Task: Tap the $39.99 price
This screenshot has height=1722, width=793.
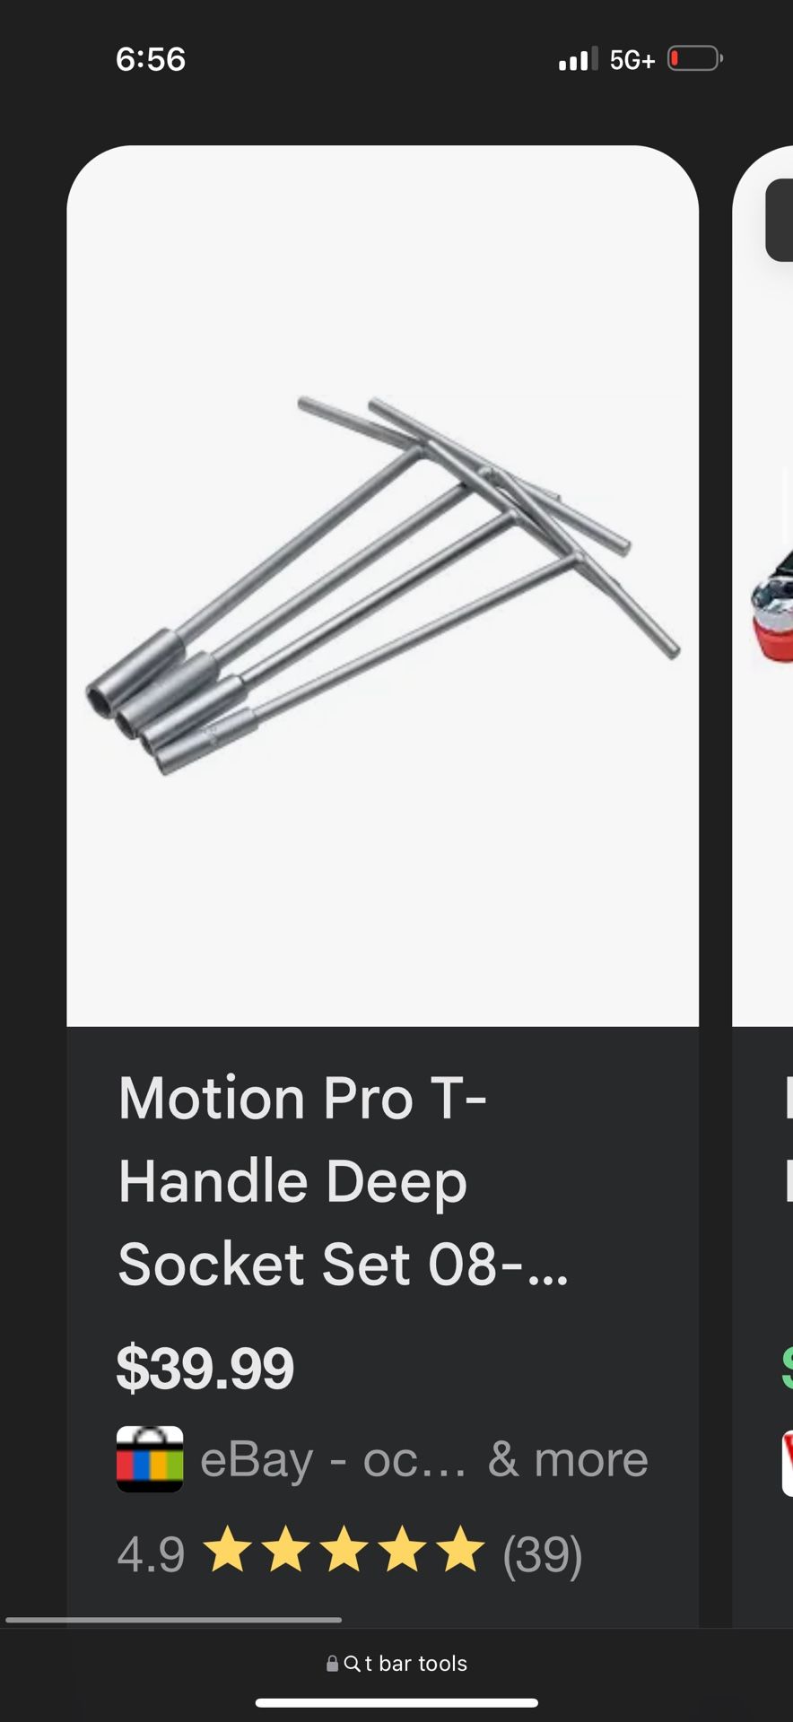Action: (x=205, y=1368)
